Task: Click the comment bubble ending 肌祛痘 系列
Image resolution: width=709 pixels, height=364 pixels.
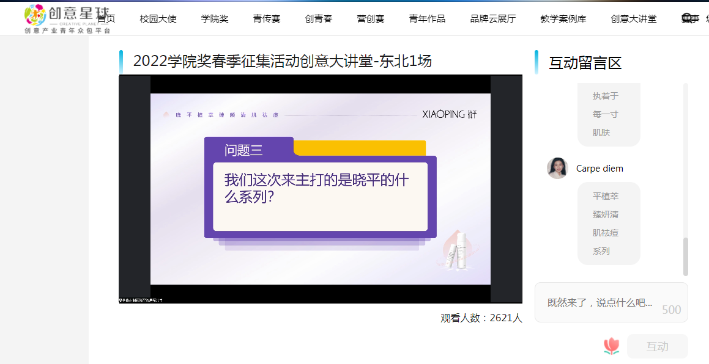Action: [609, 224]
